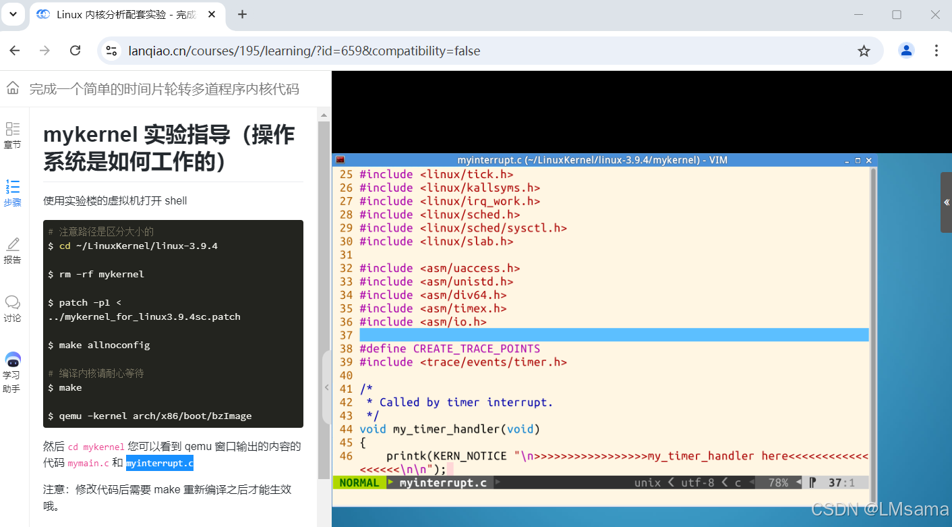Click the sentence 使用实验楼的虚拟机打开 shell
This screenshot has width=952, height=527.
coord(115,200)
